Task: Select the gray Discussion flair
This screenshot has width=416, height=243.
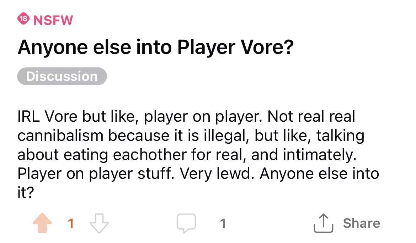Action: click(x=62, y=76)
